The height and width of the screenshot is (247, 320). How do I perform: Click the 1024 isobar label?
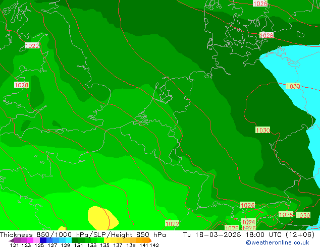click(x=248, y=222)
